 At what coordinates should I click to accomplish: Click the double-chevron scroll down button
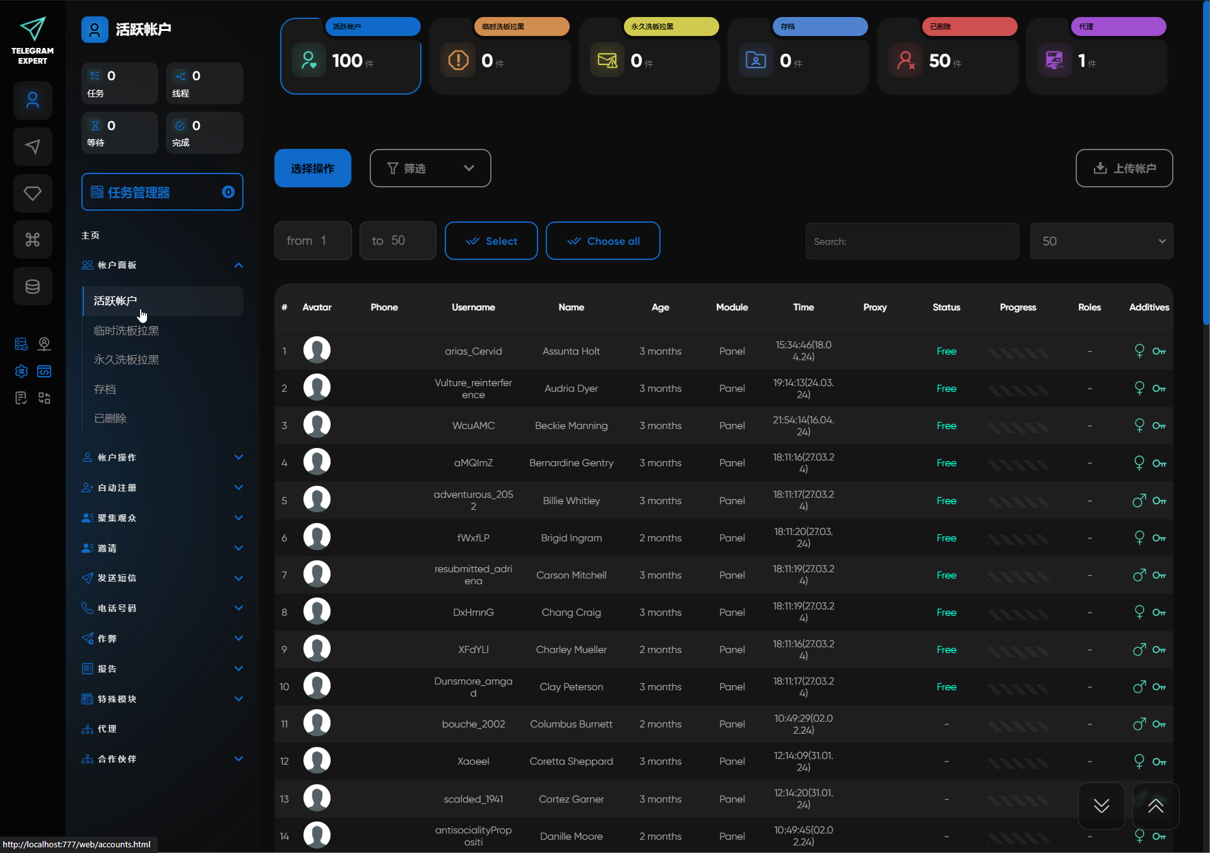point(1101,806)
